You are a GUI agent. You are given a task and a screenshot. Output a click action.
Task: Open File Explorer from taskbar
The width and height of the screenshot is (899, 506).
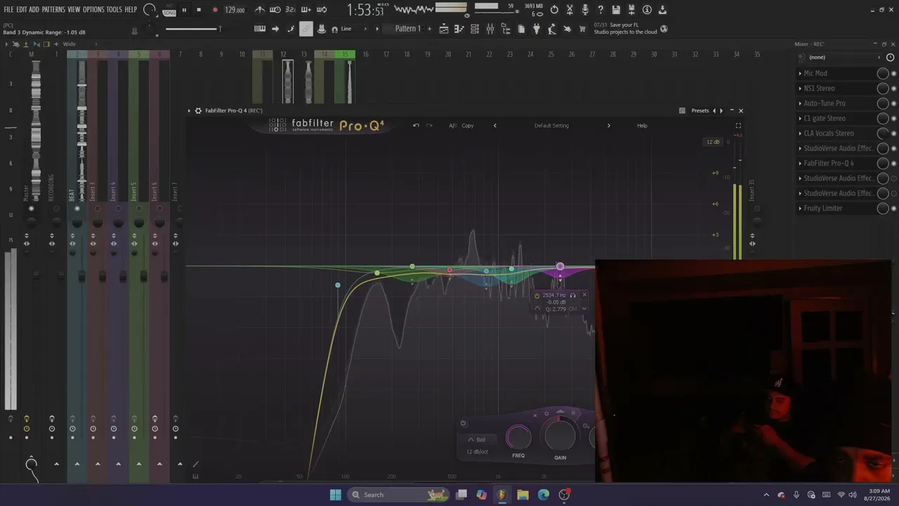523,495
